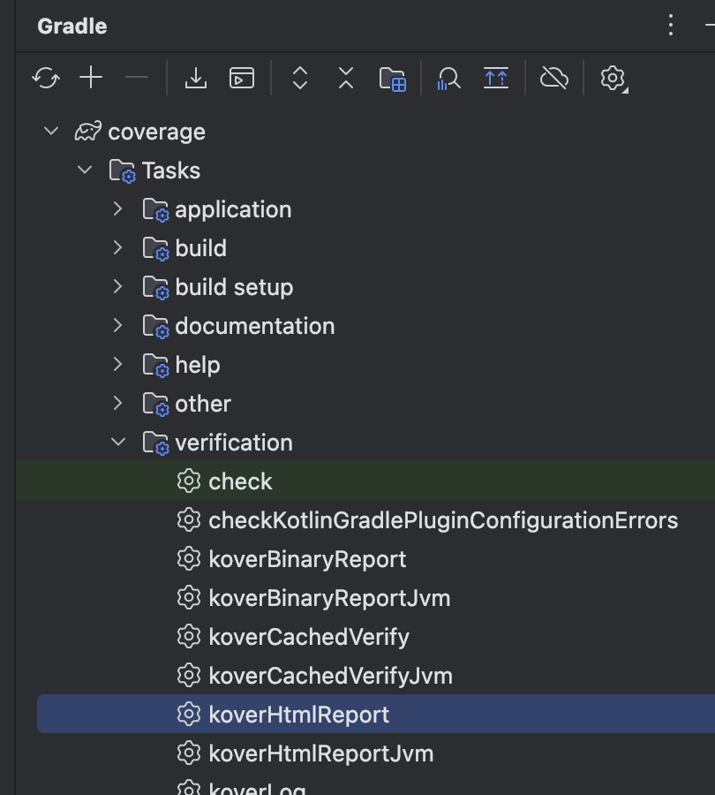Toggle offline mode crossed-cloud icon

point(553,78)
